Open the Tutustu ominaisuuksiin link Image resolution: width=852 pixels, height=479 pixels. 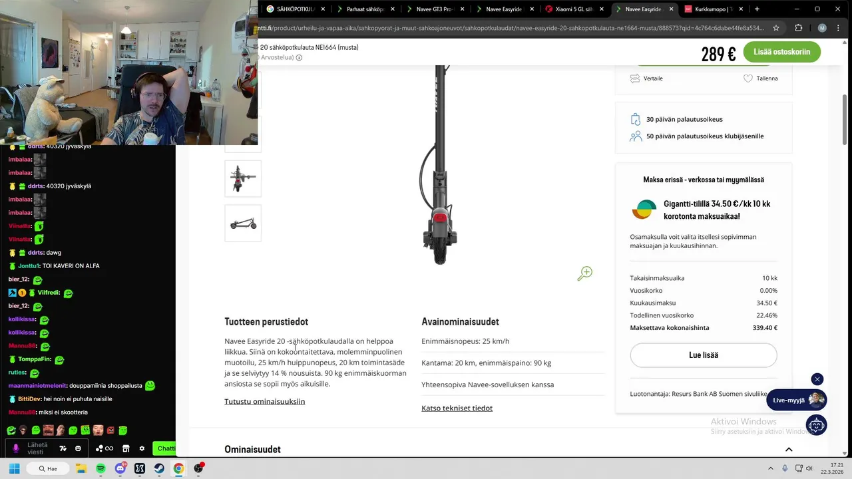(264, 401)
